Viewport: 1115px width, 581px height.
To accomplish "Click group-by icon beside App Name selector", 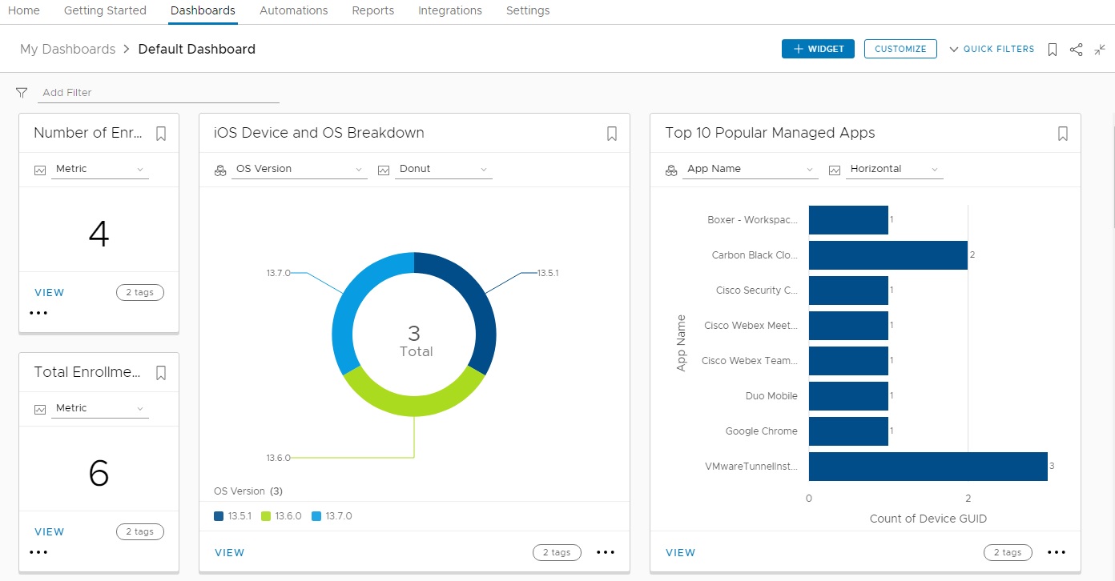I will 671,170.
